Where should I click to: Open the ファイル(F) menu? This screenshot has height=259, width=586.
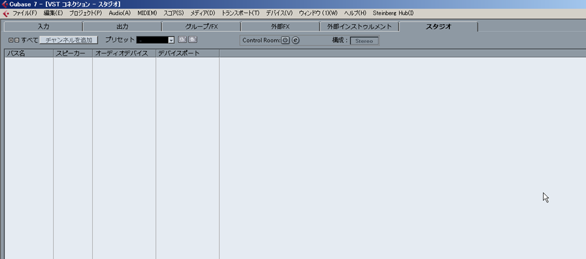point(25,13)
